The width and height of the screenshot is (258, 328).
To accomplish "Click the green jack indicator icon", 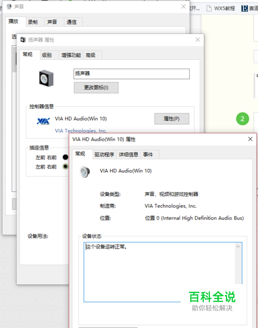I will 66,167.
